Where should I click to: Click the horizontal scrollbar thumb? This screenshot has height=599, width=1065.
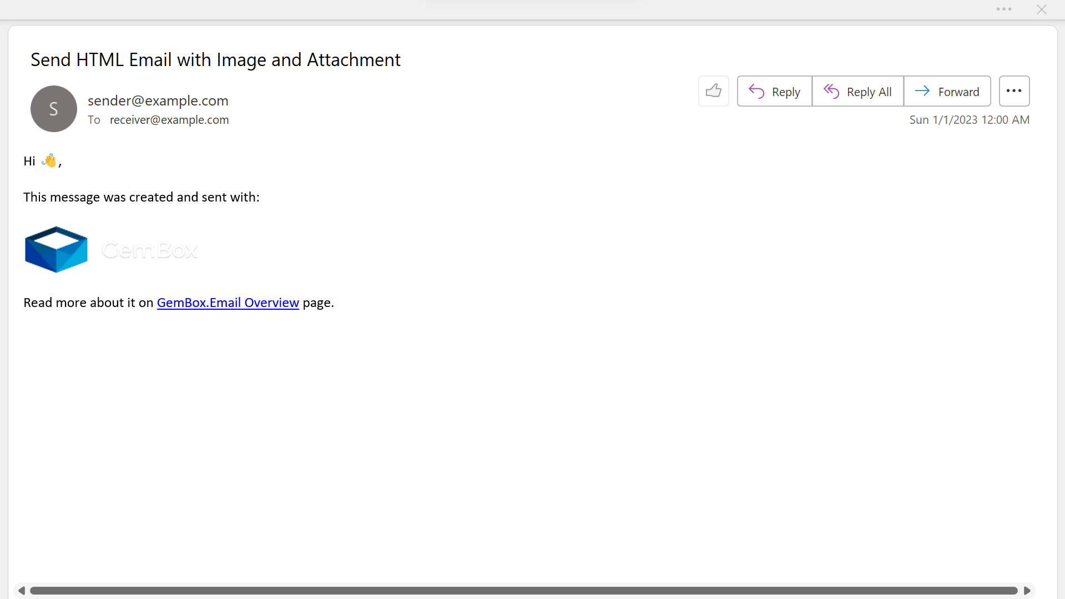point(523,591)
